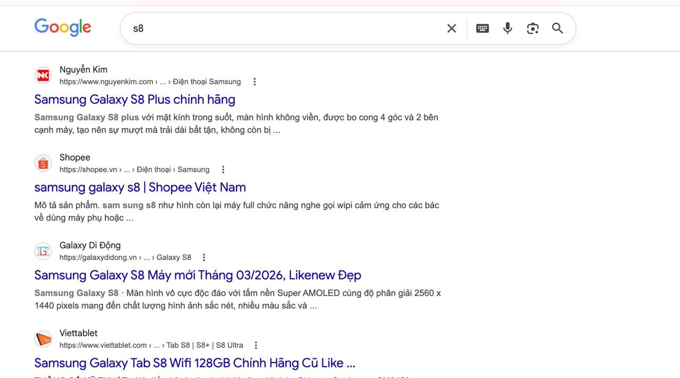The height and width of the screenshot is (378, 680).
Task: Open search by image camera icon
Action: 533,29
